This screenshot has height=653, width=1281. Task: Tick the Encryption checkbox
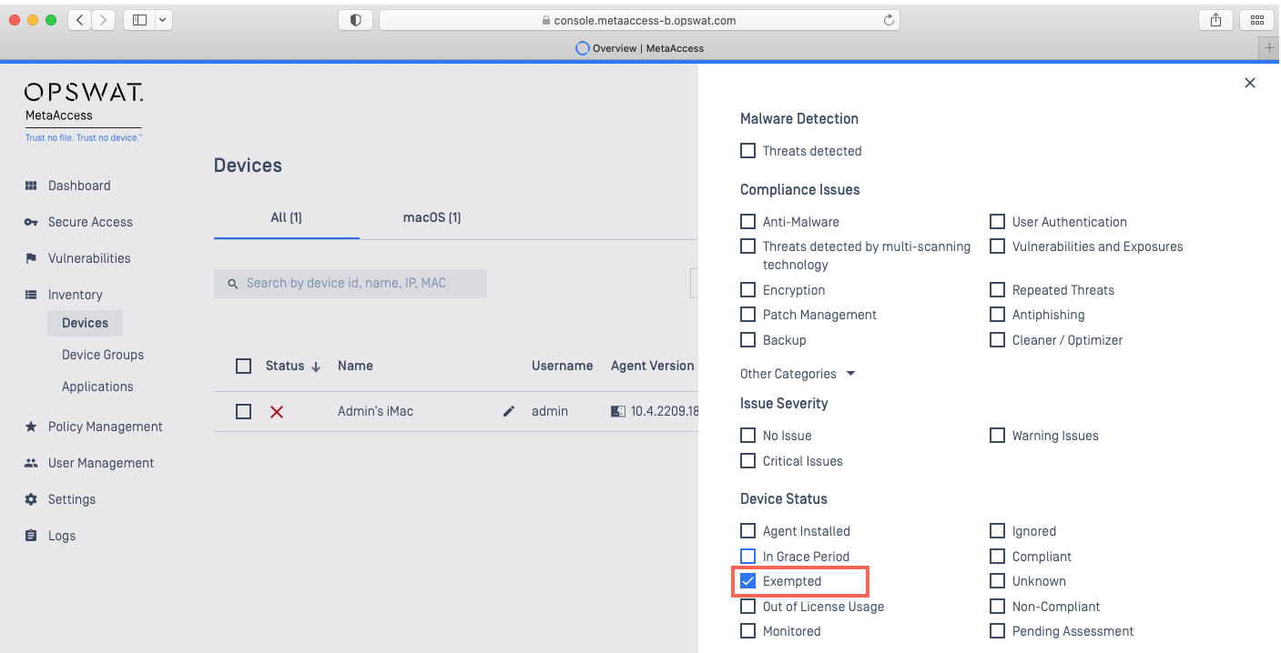click(x=747, y=290)
